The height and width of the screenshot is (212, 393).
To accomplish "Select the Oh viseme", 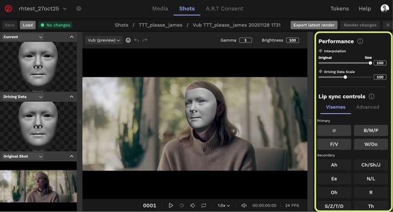I will [334, 193].
